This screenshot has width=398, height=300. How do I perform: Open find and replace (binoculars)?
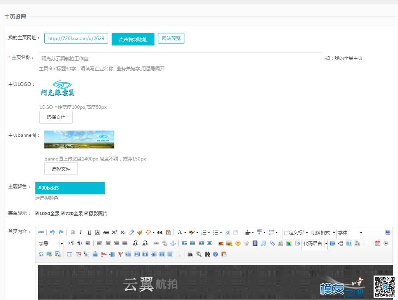click(x=207, y=254)
